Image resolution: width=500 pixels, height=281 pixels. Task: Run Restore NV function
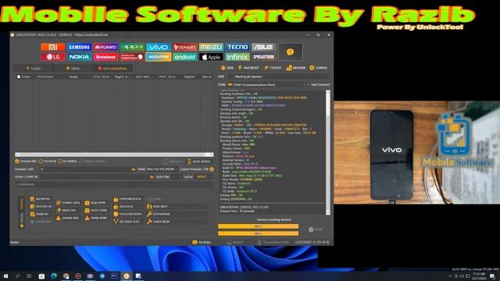click(x=41, y=206)
